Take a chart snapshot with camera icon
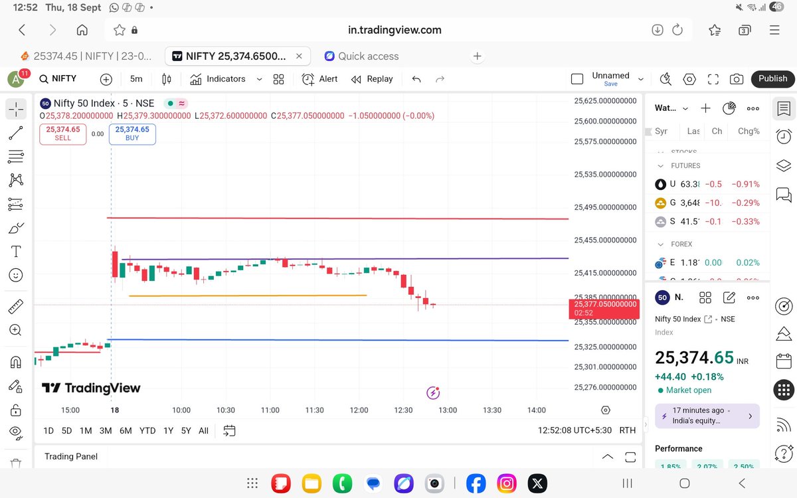 pyautogui.click(x=737, y=79)
